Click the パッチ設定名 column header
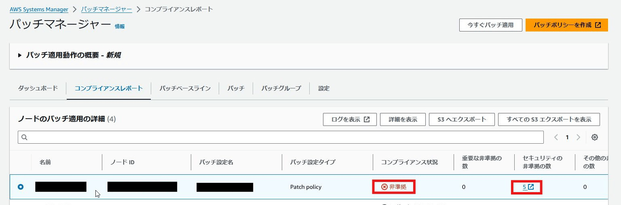Screen dimensions: 621x205 [x=216, y=162]
